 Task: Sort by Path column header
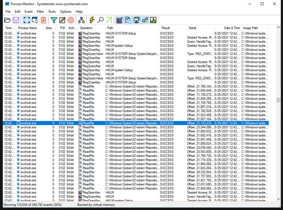click(133, 28)
